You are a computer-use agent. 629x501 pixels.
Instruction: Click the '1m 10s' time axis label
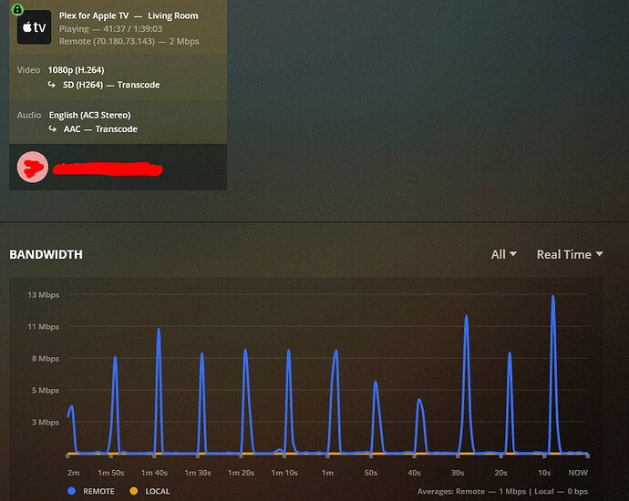pos(284,473)
